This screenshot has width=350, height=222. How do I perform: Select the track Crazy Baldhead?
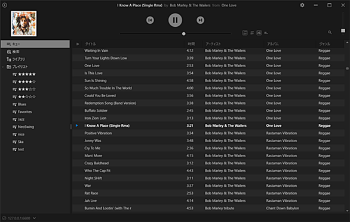(x=96, y=163)
